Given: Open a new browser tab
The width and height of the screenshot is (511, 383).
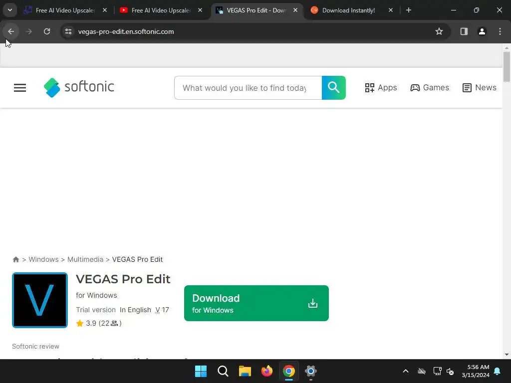Looking at the screenshot, I should (408, 10).
